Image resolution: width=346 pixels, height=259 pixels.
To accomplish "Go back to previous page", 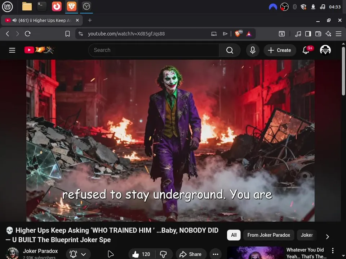I will [8, 34].
